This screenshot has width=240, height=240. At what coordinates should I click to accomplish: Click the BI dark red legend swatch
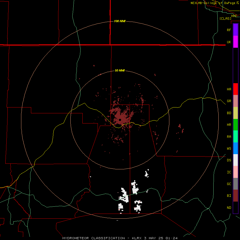coord(235,196)
